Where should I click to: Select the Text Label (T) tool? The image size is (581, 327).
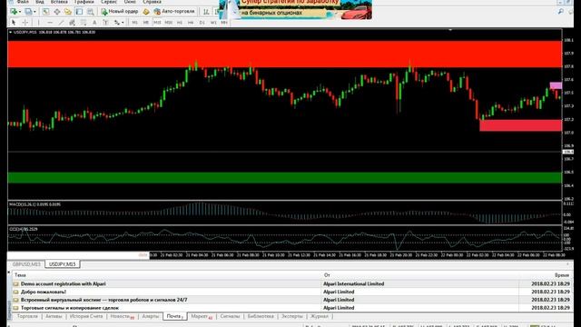(105, 23)
